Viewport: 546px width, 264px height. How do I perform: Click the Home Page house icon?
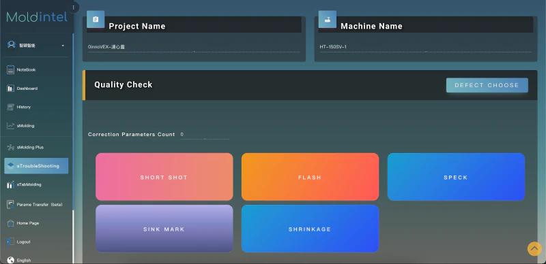10,223
